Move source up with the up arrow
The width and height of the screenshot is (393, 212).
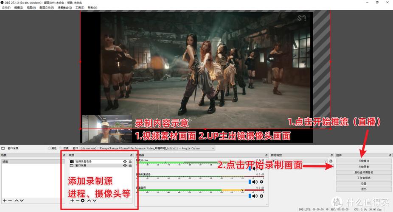click(x=89, y=201)
